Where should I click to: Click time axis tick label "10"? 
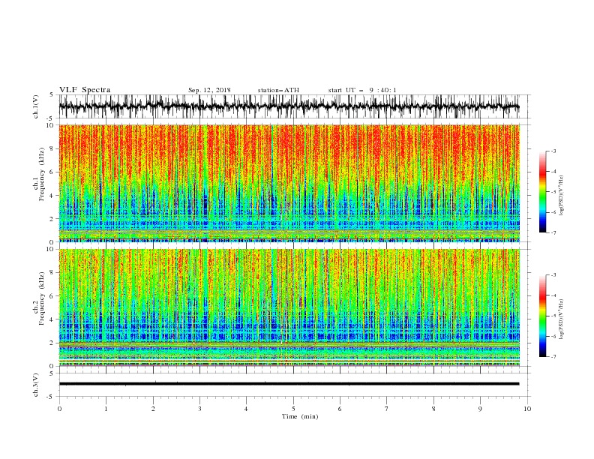(527, 409)
